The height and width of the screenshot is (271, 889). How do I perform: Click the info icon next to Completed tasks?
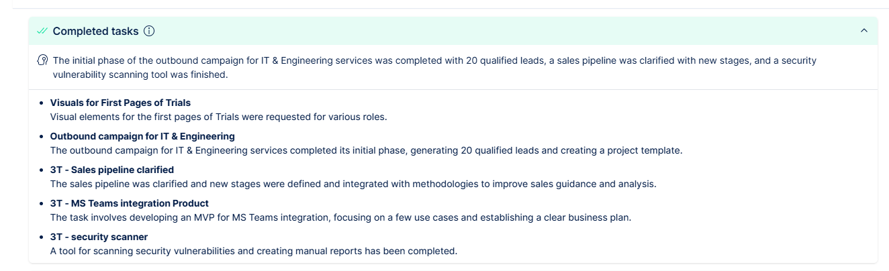point(149,31)
